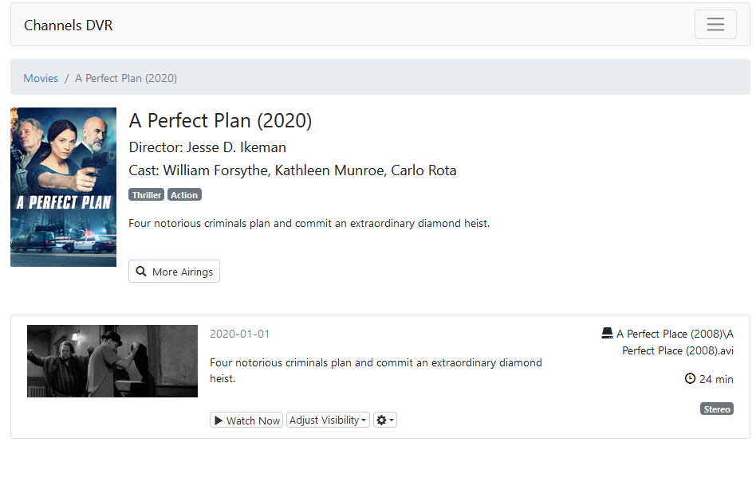Click the play icon on Watch Now

point(219,420)
